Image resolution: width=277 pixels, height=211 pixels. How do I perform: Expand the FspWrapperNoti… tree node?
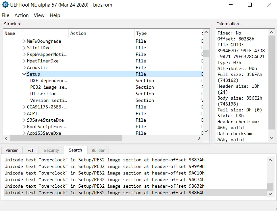(24, 54)
